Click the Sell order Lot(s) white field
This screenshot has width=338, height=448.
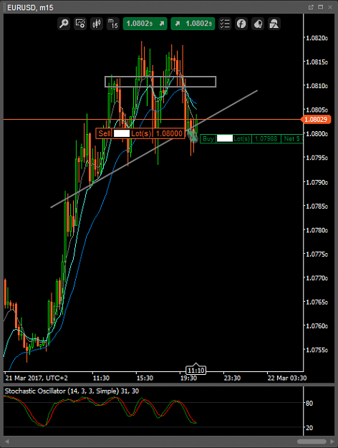[x=122, y=133]
